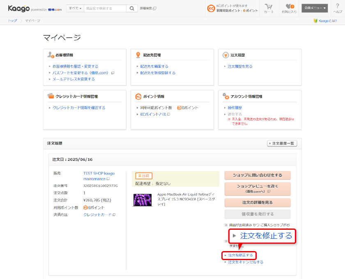Click the マイページ breadcrumb text
This screenshot has width=345, height=279.
pyautogui.click(x=32, y=21)
